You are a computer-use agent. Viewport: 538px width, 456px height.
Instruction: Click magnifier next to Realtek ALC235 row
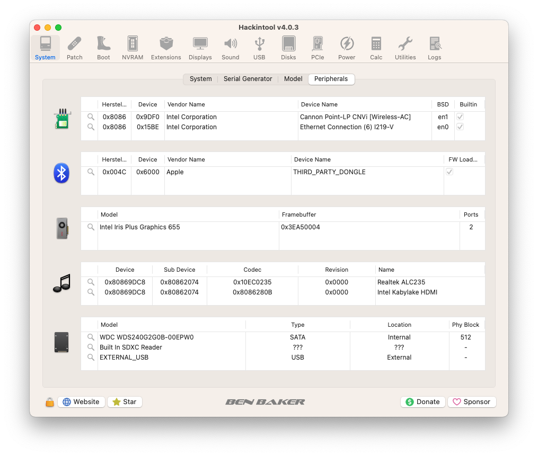click(91, 282)
